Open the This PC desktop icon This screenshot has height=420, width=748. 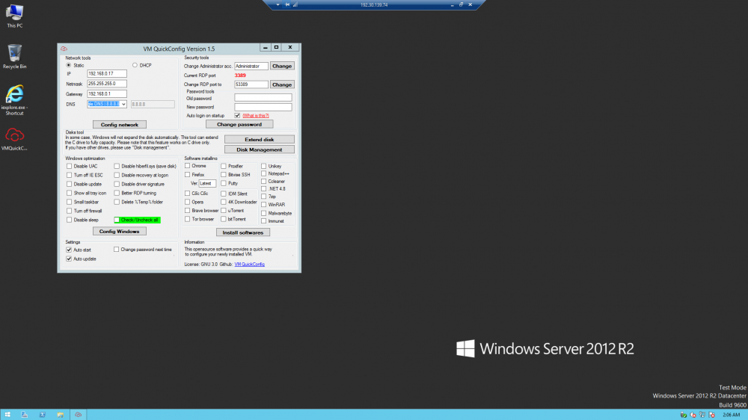[x=14, y=16]
